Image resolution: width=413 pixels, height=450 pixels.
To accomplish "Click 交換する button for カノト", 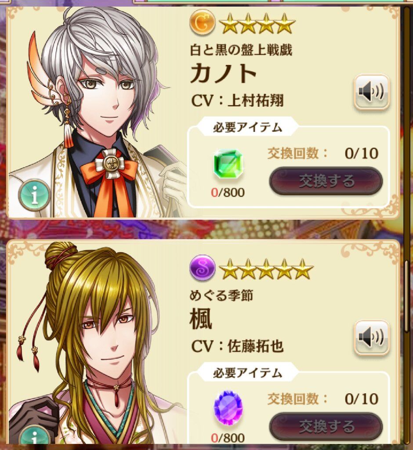I will (x=326, y=181).
